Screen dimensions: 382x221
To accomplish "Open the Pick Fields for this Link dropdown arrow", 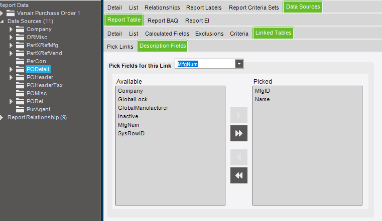I will [239, 64].
